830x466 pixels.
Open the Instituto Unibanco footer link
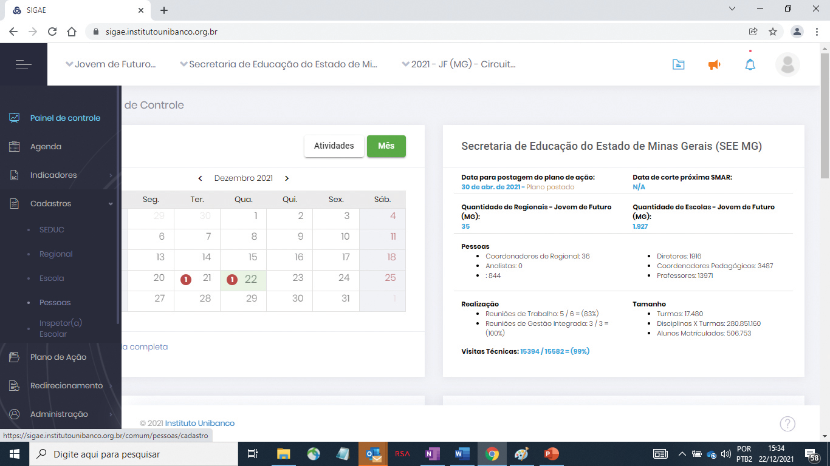(200, 423)
